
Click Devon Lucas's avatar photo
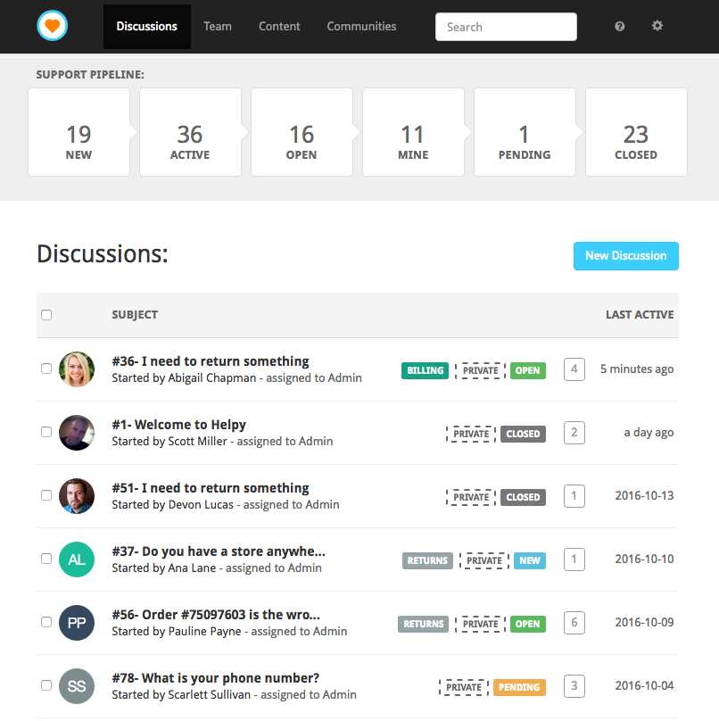click(77, 496)
